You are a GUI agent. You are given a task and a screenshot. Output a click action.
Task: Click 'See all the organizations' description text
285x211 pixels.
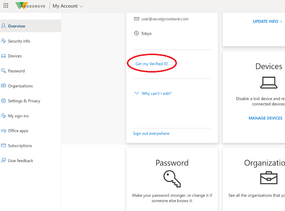click(257, 195)
